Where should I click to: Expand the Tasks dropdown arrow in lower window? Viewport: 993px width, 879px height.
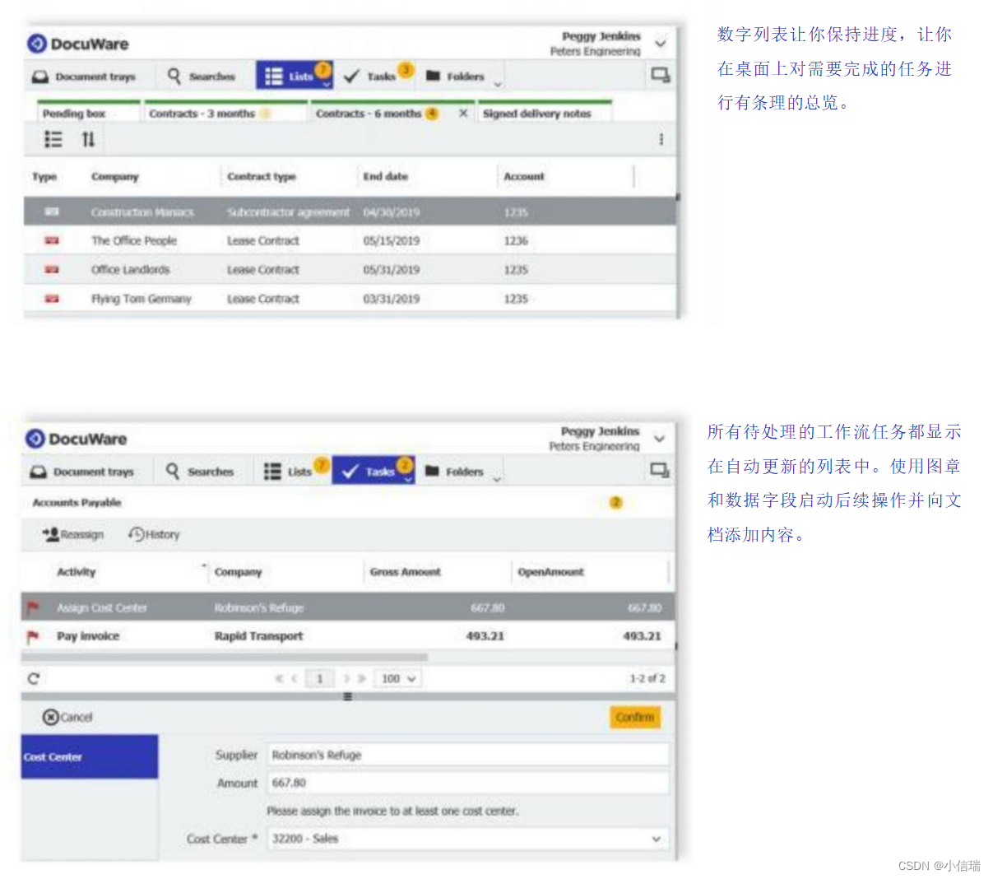[408, 479]
